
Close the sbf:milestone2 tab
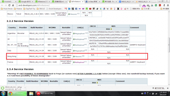click(x=83, y=2)
